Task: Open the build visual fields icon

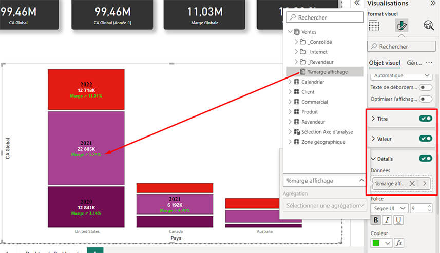Action: click(373, 26)
